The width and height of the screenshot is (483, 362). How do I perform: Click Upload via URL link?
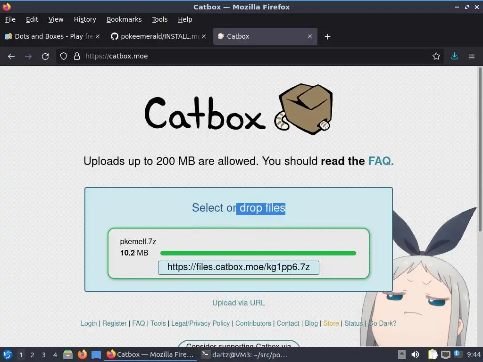point(238,303)
